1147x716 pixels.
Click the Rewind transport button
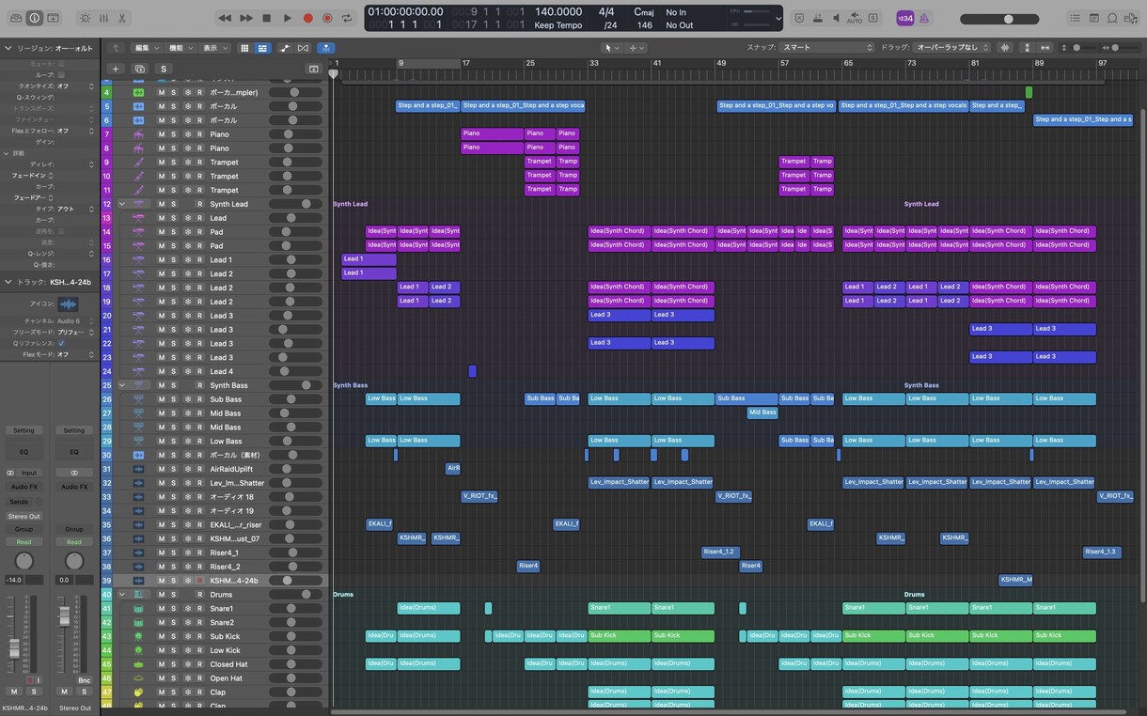pos(225,18)
